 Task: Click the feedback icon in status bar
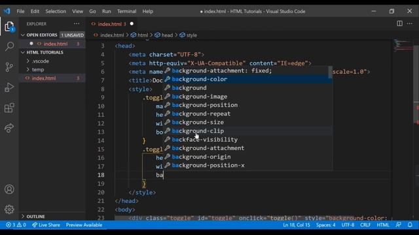pos(399,225)
